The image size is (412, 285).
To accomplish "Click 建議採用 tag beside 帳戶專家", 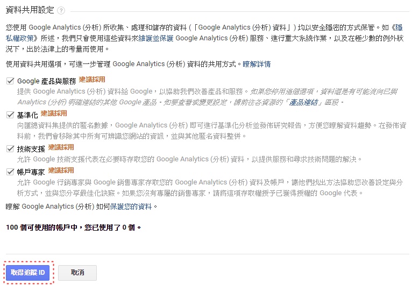I will (61, 170).
